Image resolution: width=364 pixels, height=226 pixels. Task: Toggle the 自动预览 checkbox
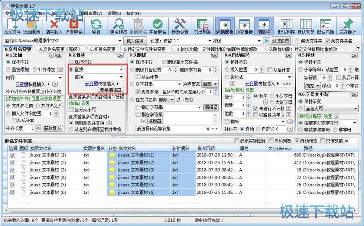coord(297,141)
